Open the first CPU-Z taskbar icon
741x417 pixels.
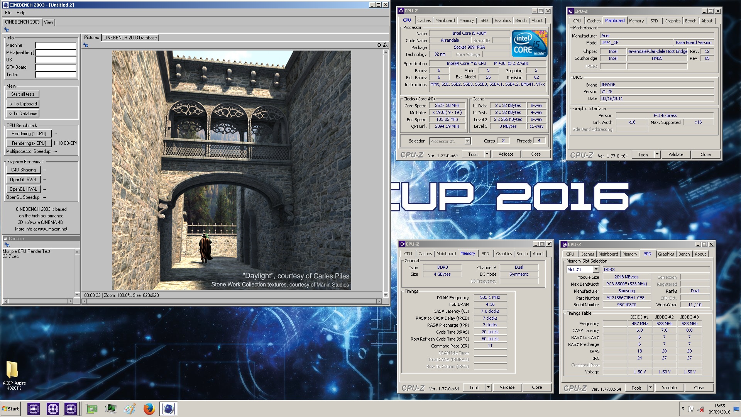pyautogui.click(x=34, y=409)
